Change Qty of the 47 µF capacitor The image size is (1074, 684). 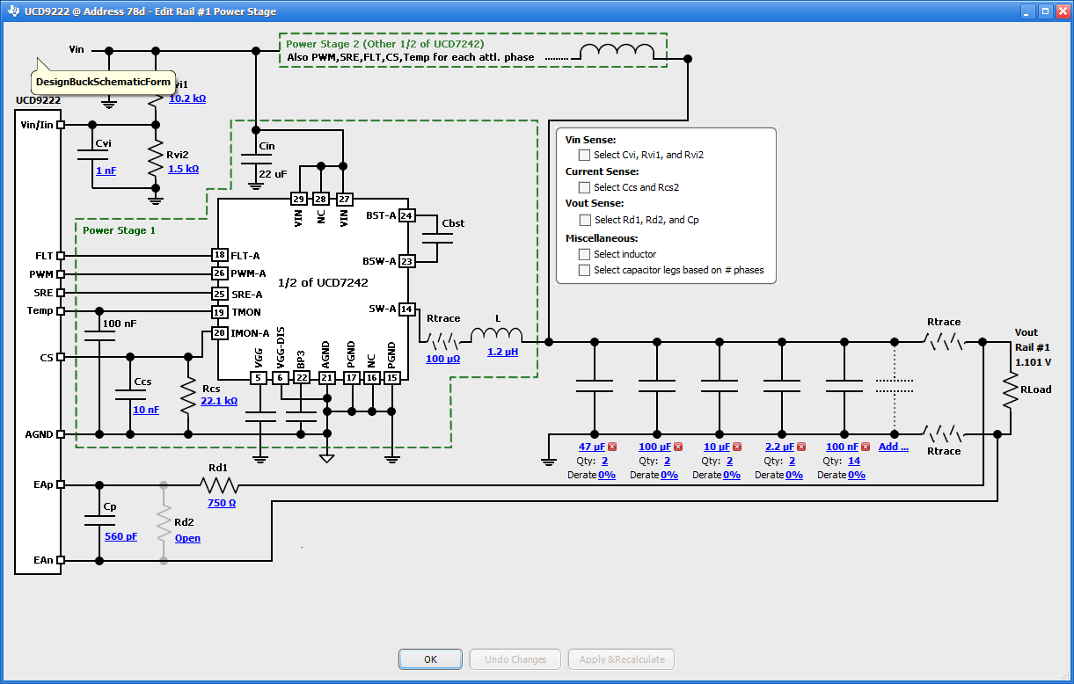(604, 461)
